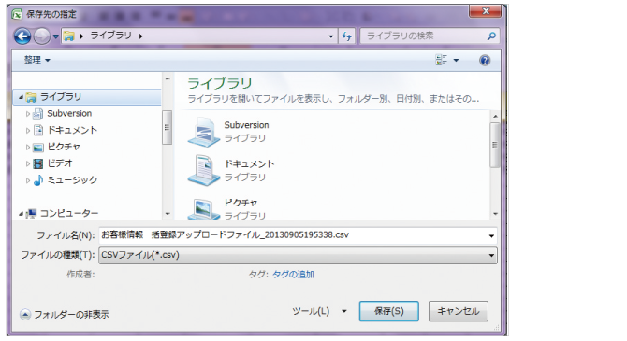The width and height of the screenshot is (627, 341).
Task: Expand the Subversion tree node
Action: pos(27,114)
